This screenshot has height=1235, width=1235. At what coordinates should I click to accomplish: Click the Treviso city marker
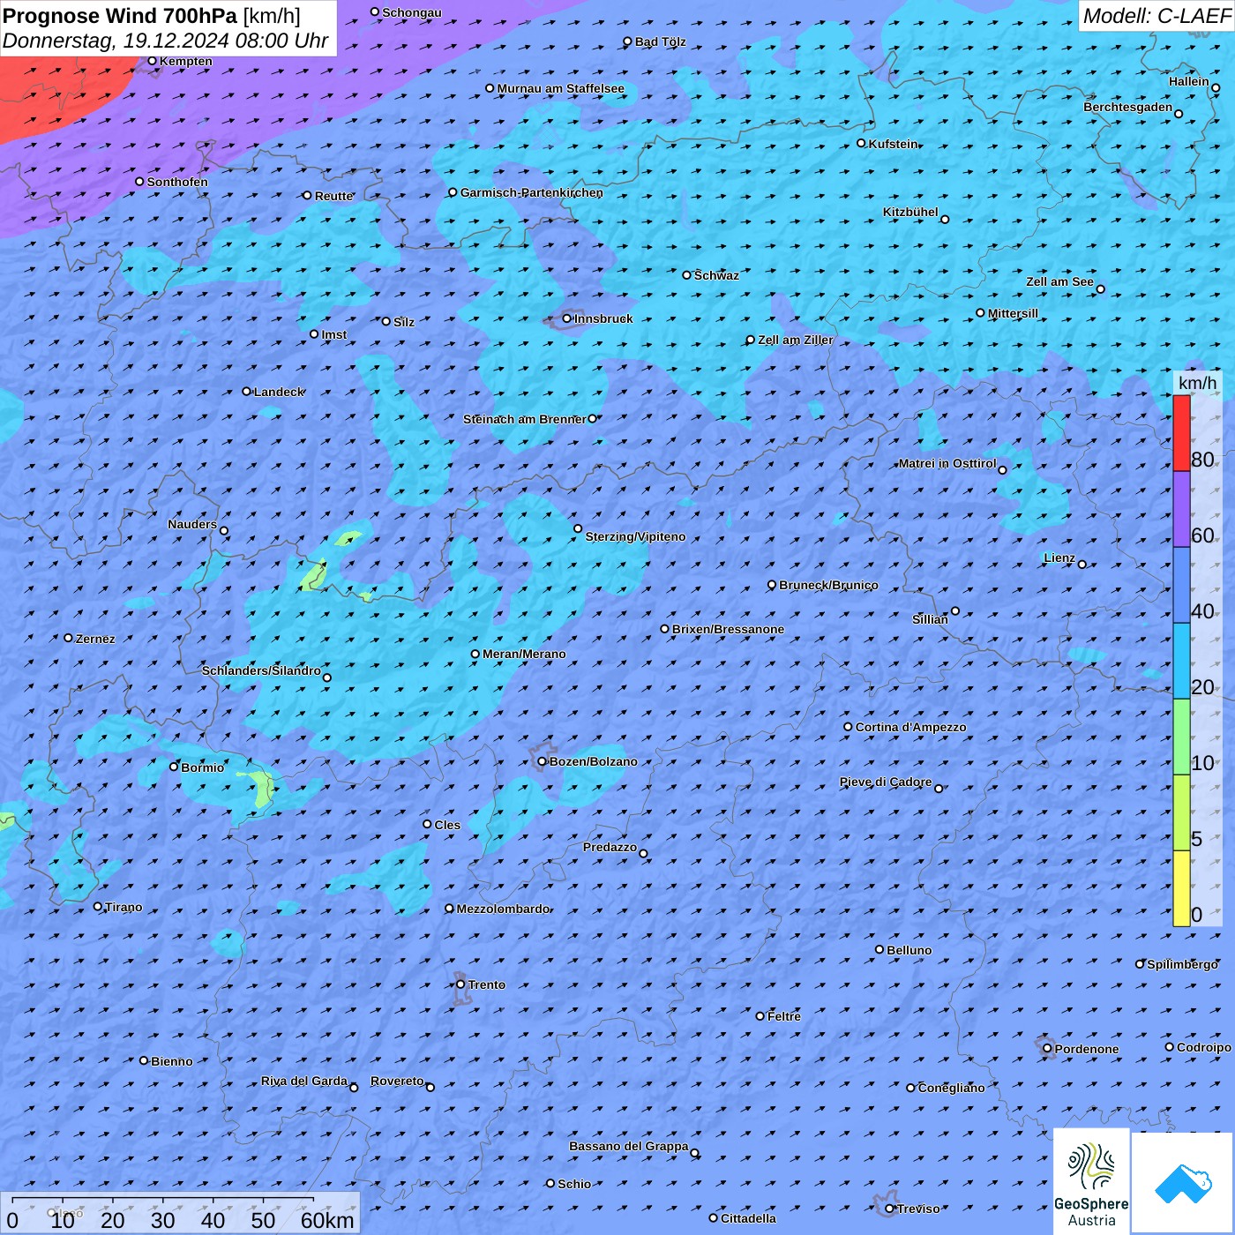(890, 1209)
